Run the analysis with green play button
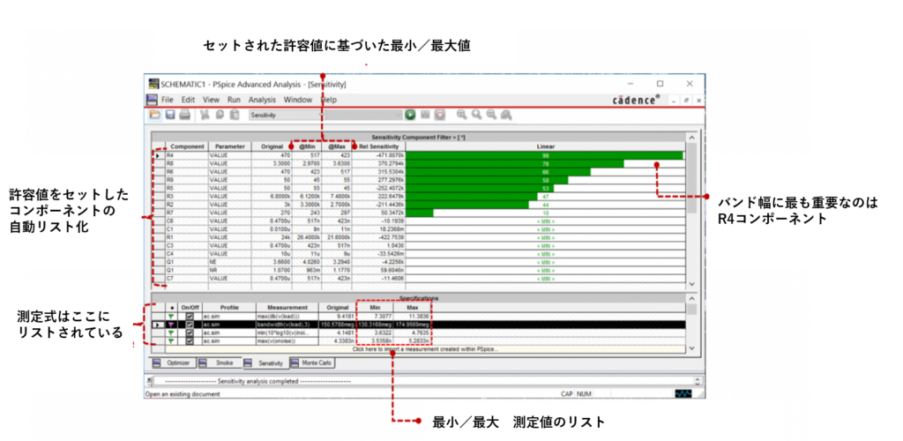Viewport: 903px width, 441px height. click(410, 115)
